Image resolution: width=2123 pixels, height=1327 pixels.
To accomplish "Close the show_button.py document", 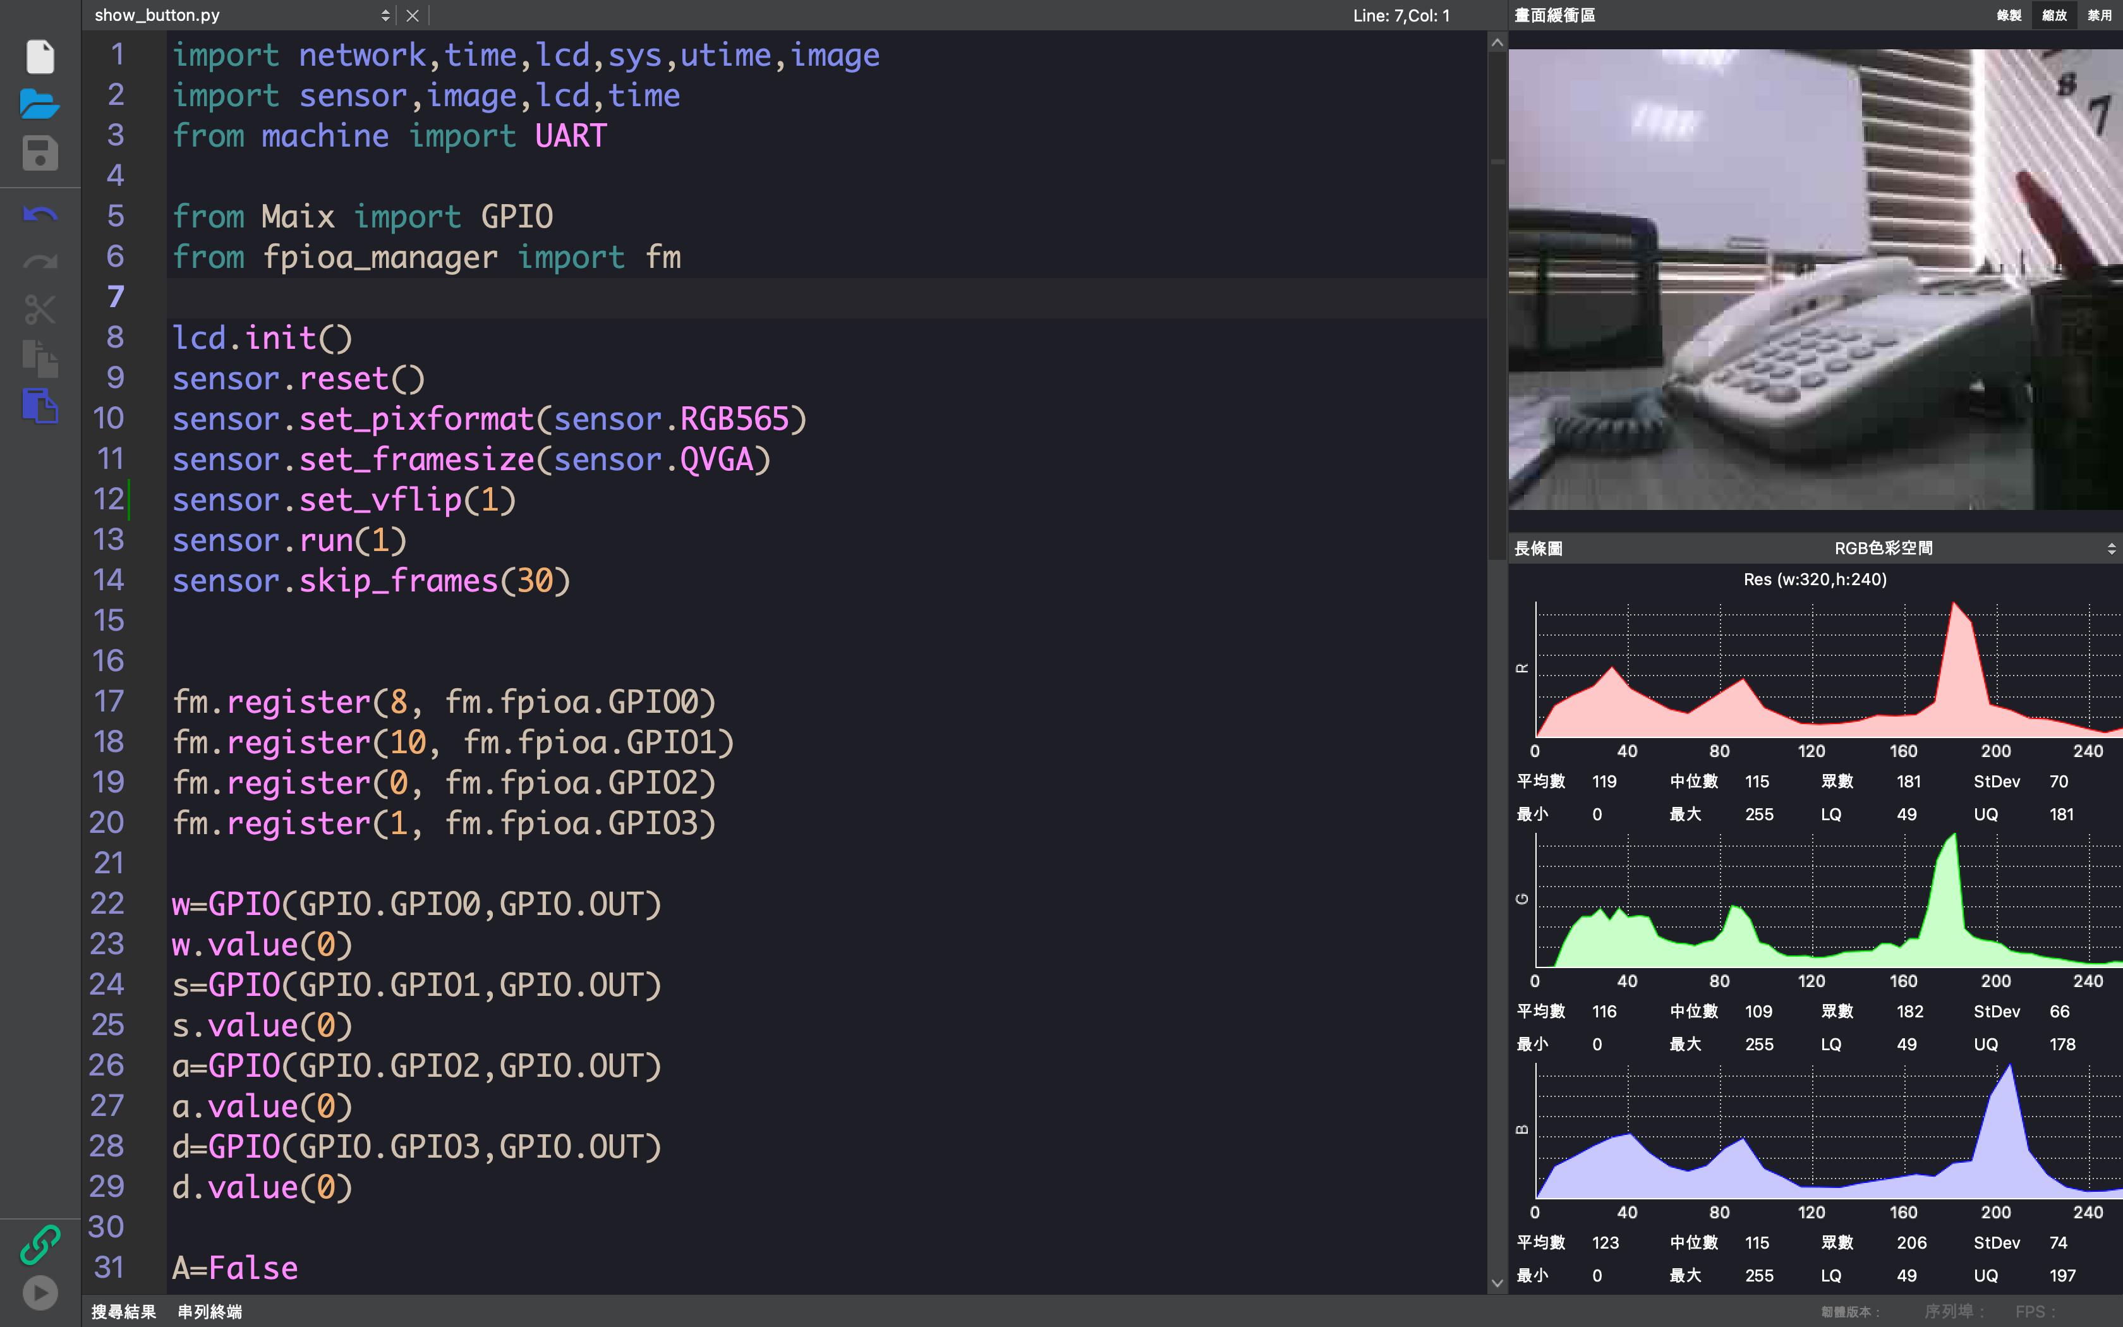I will click(x=413, y=15).
